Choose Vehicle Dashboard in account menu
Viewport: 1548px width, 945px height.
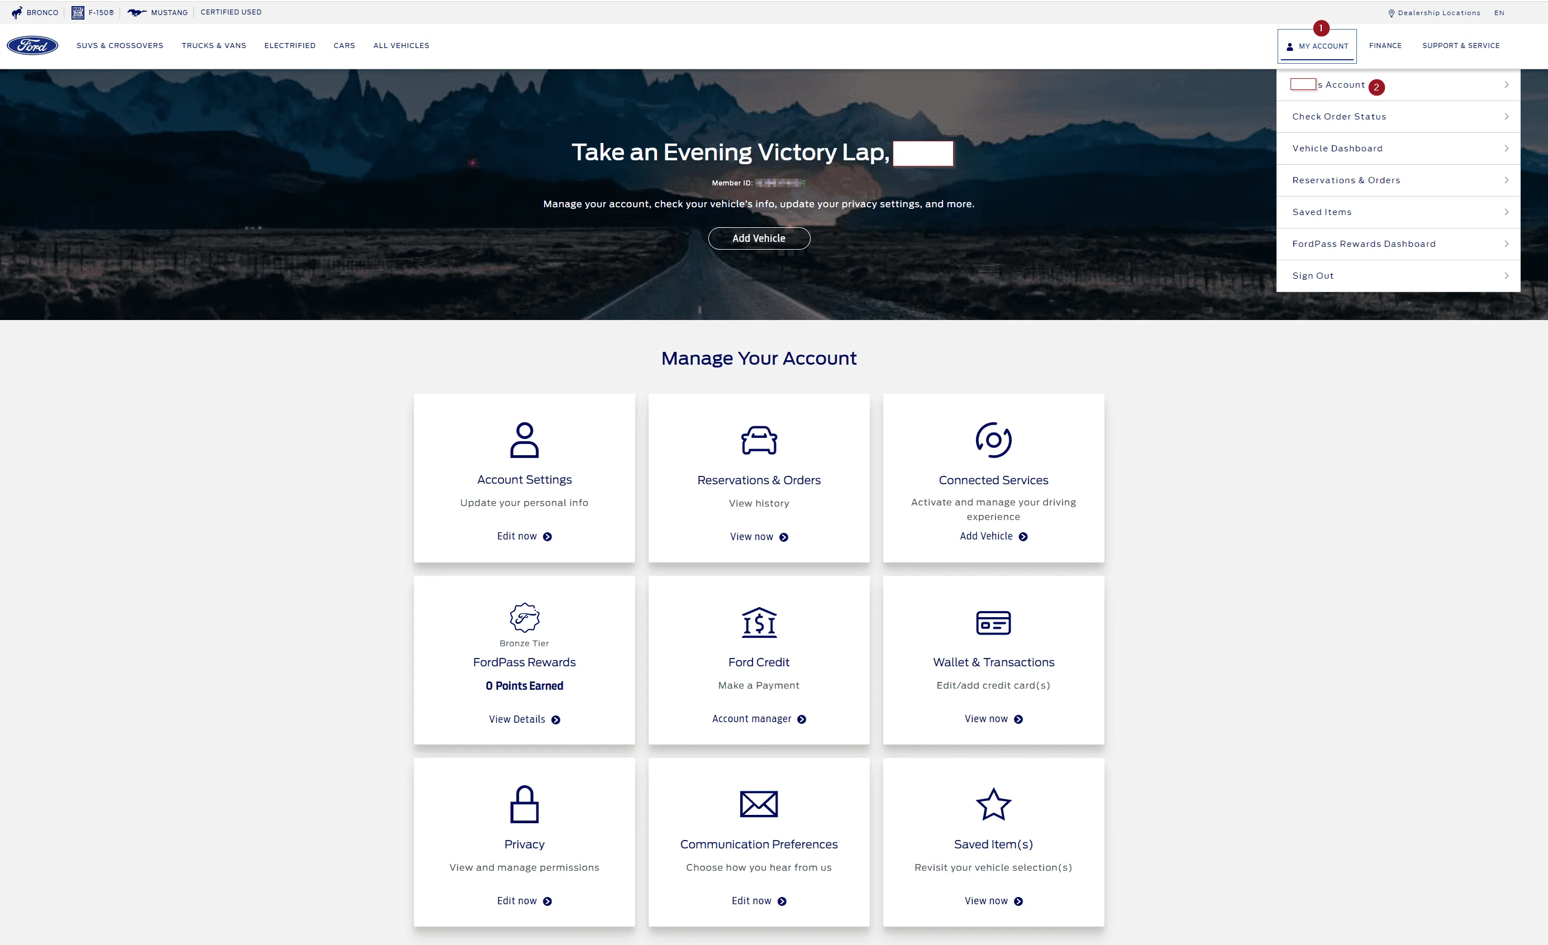click(x=1398, y=148)
